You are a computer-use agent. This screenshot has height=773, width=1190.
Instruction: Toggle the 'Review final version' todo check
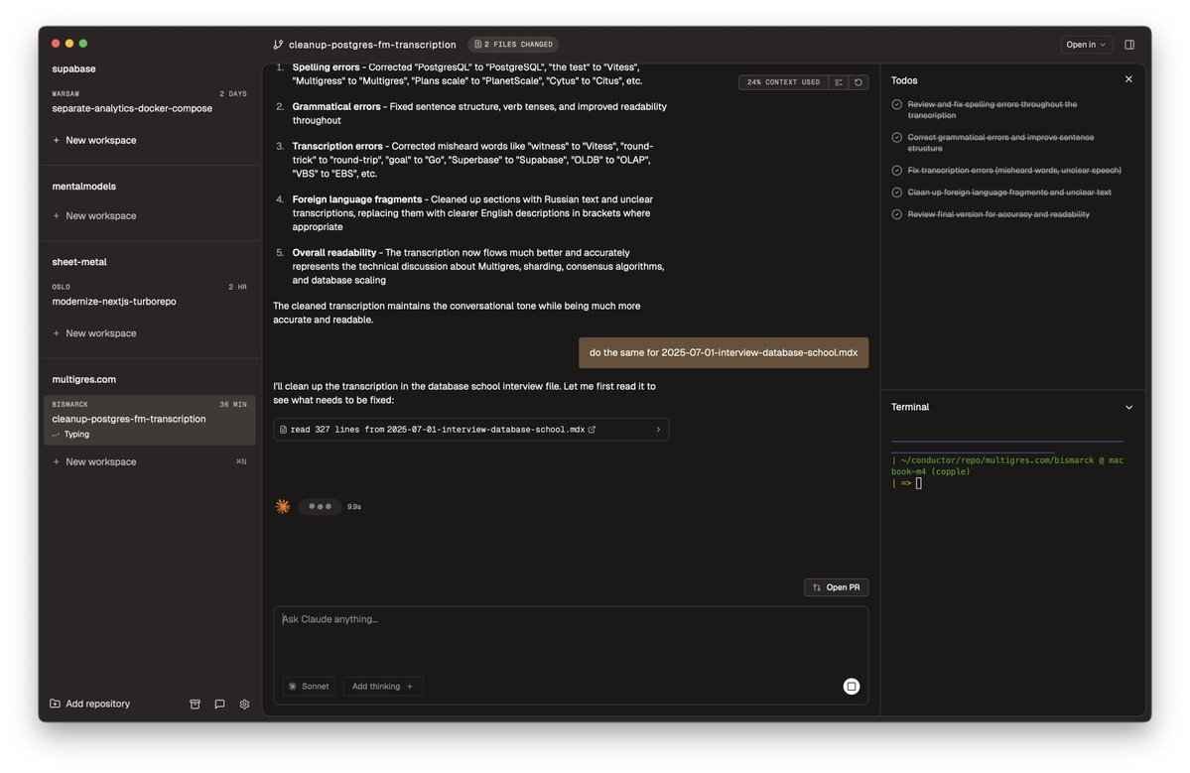896,214
